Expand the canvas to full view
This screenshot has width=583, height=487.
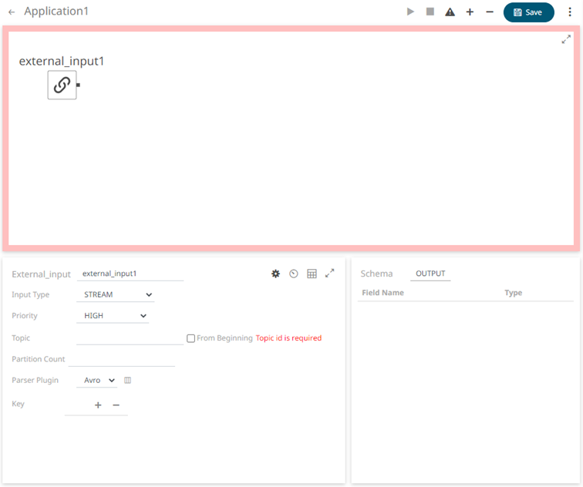click(x=566, y=39)
